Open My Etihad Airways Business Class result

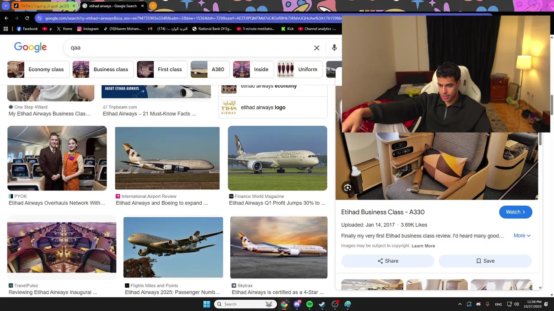tap(50, 114)
